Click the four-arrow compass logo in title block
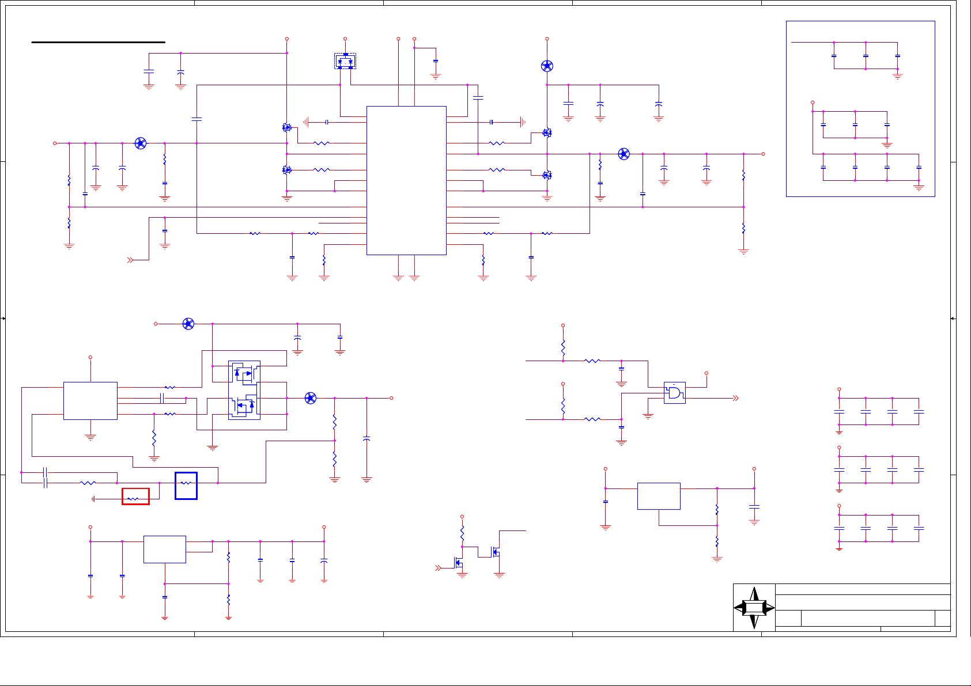The image size is (971, 686). pos(754,608)
